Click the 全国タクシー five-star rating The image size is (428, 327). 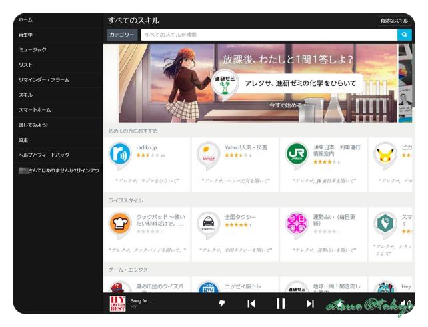236,225
